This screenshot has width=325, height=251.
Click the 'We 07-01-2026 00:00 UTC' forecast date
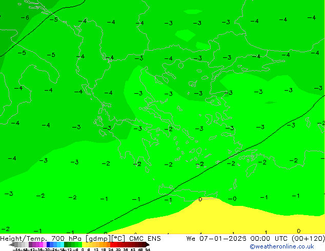point(237,239)
